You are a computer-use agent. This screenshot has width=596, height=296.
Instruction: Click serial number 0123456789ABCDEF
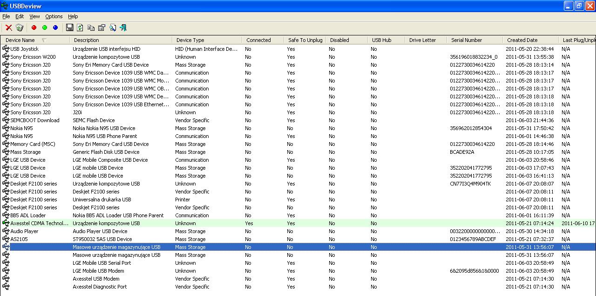473,239
